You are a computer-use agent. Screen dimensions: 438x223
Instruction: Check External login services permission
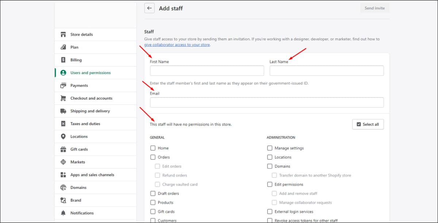tap(270, 212)
